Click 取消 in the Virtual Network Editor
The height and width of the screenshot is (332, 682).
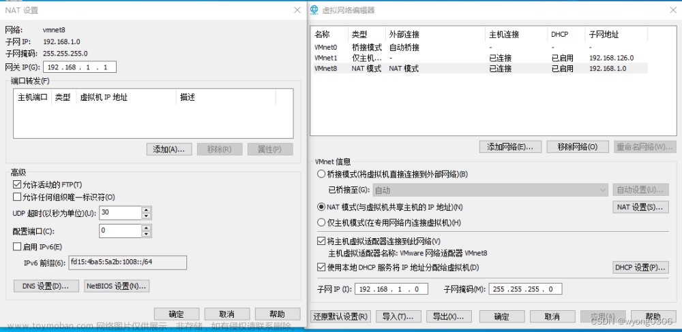(x=552, y=316)
